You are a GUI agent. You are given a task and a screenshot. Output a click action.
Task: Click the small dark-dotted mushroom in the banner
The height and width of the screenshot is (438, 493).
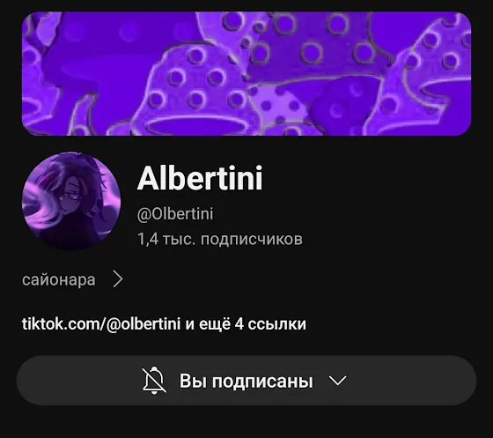(x=278, y=106)
